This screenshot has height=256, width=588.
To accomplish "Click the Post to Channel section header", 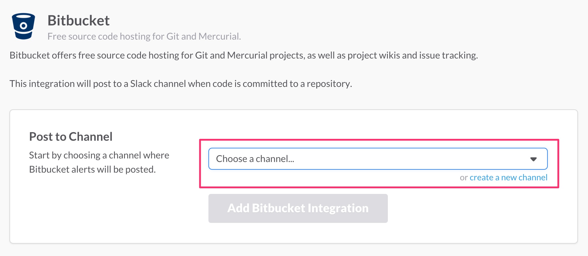I will (x=71, y=136).
